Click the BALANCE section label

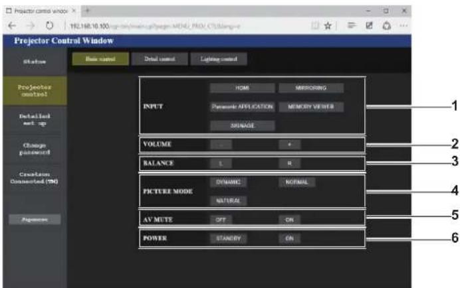[x=158, y=163]
